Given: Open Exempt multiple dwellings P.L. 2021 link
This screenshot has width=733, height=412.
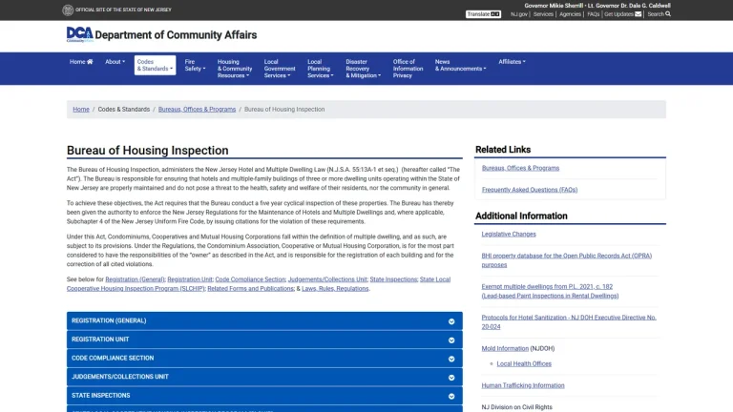Looking at the screenshot, I should pyautogui.click(x=550, y=291).
